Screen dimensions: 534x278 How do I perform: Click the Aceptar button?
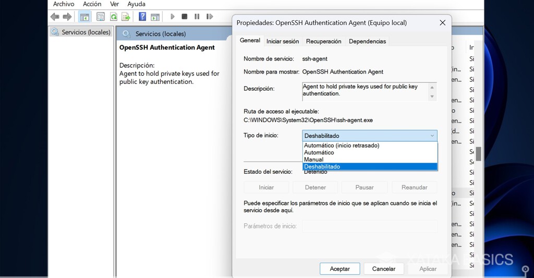tap(339, 269)
